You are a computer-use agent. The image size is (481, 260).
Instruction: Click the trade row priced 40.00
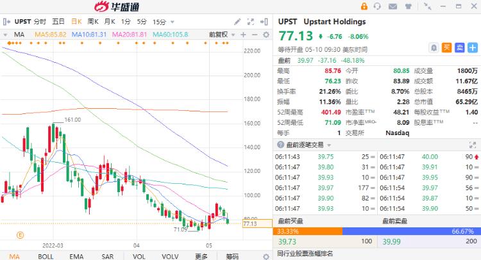429,157
